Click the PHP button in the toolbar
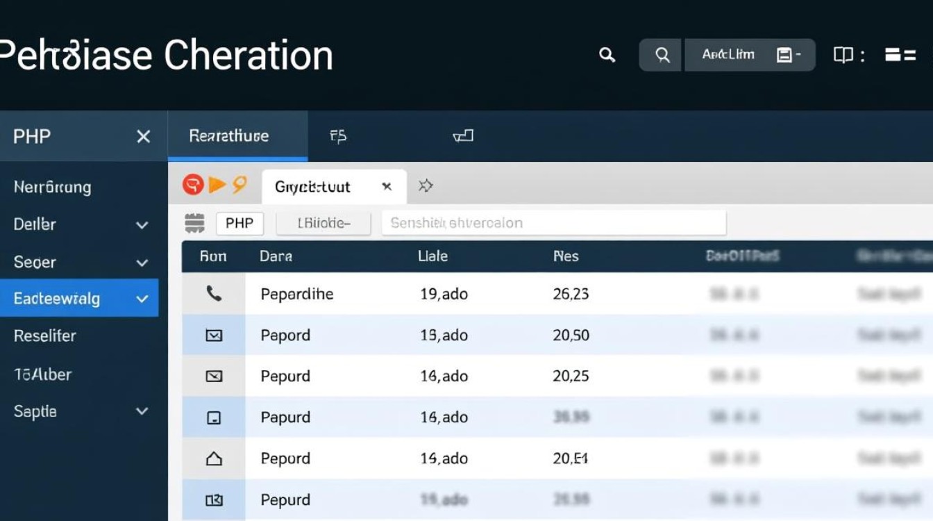This screenshot has width=933, height=521. tap(239, 223)
